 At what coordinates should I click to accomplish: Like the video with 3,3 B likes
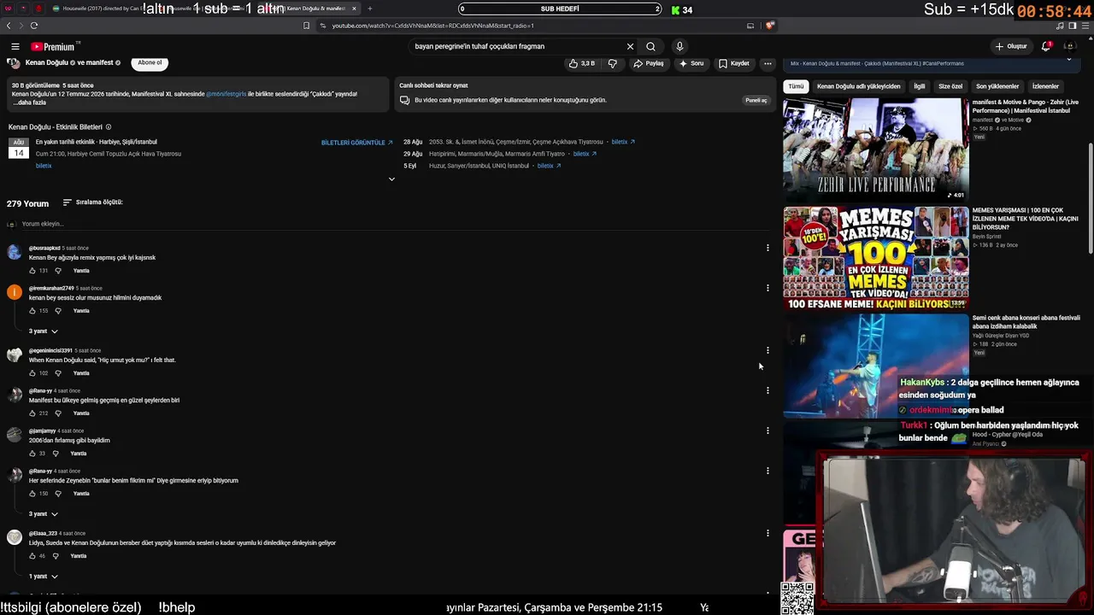tap(582, 63)
